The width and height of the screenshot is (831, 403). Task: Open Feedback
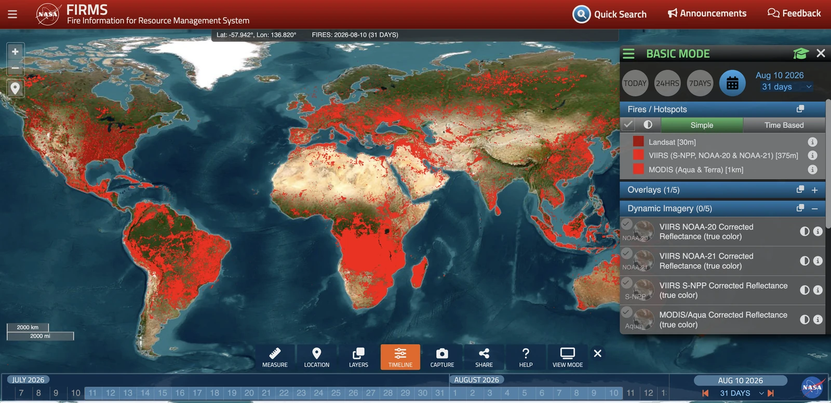pos(794,13)
